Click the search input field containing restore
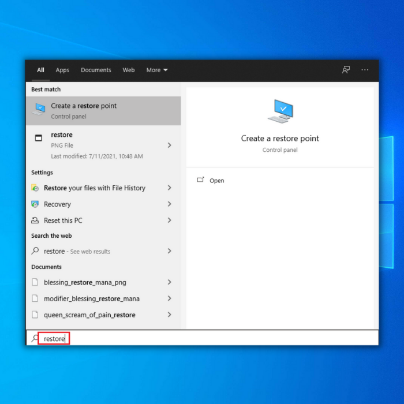Viewport: 404px width, 404px height. click(202, 338)
